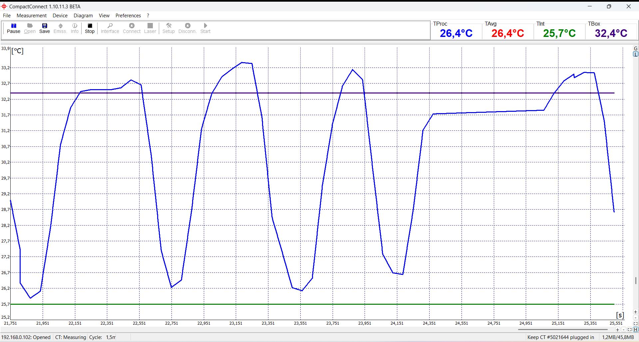The height and width of the screenshot is (342, 639).
Task: Activate the Laser sighting
Action: [150, 28]
